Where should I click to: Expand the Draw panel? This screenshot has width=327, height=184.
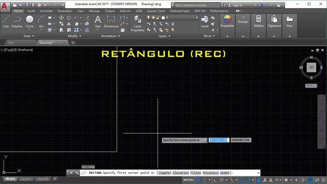[29, 36]
